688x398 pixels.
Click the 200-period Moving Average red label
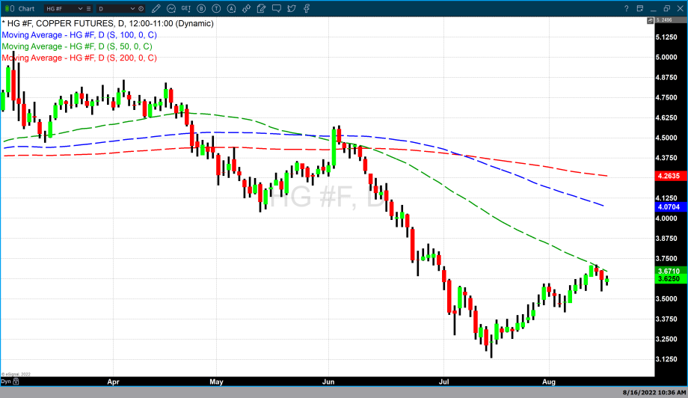pos(79,58)
